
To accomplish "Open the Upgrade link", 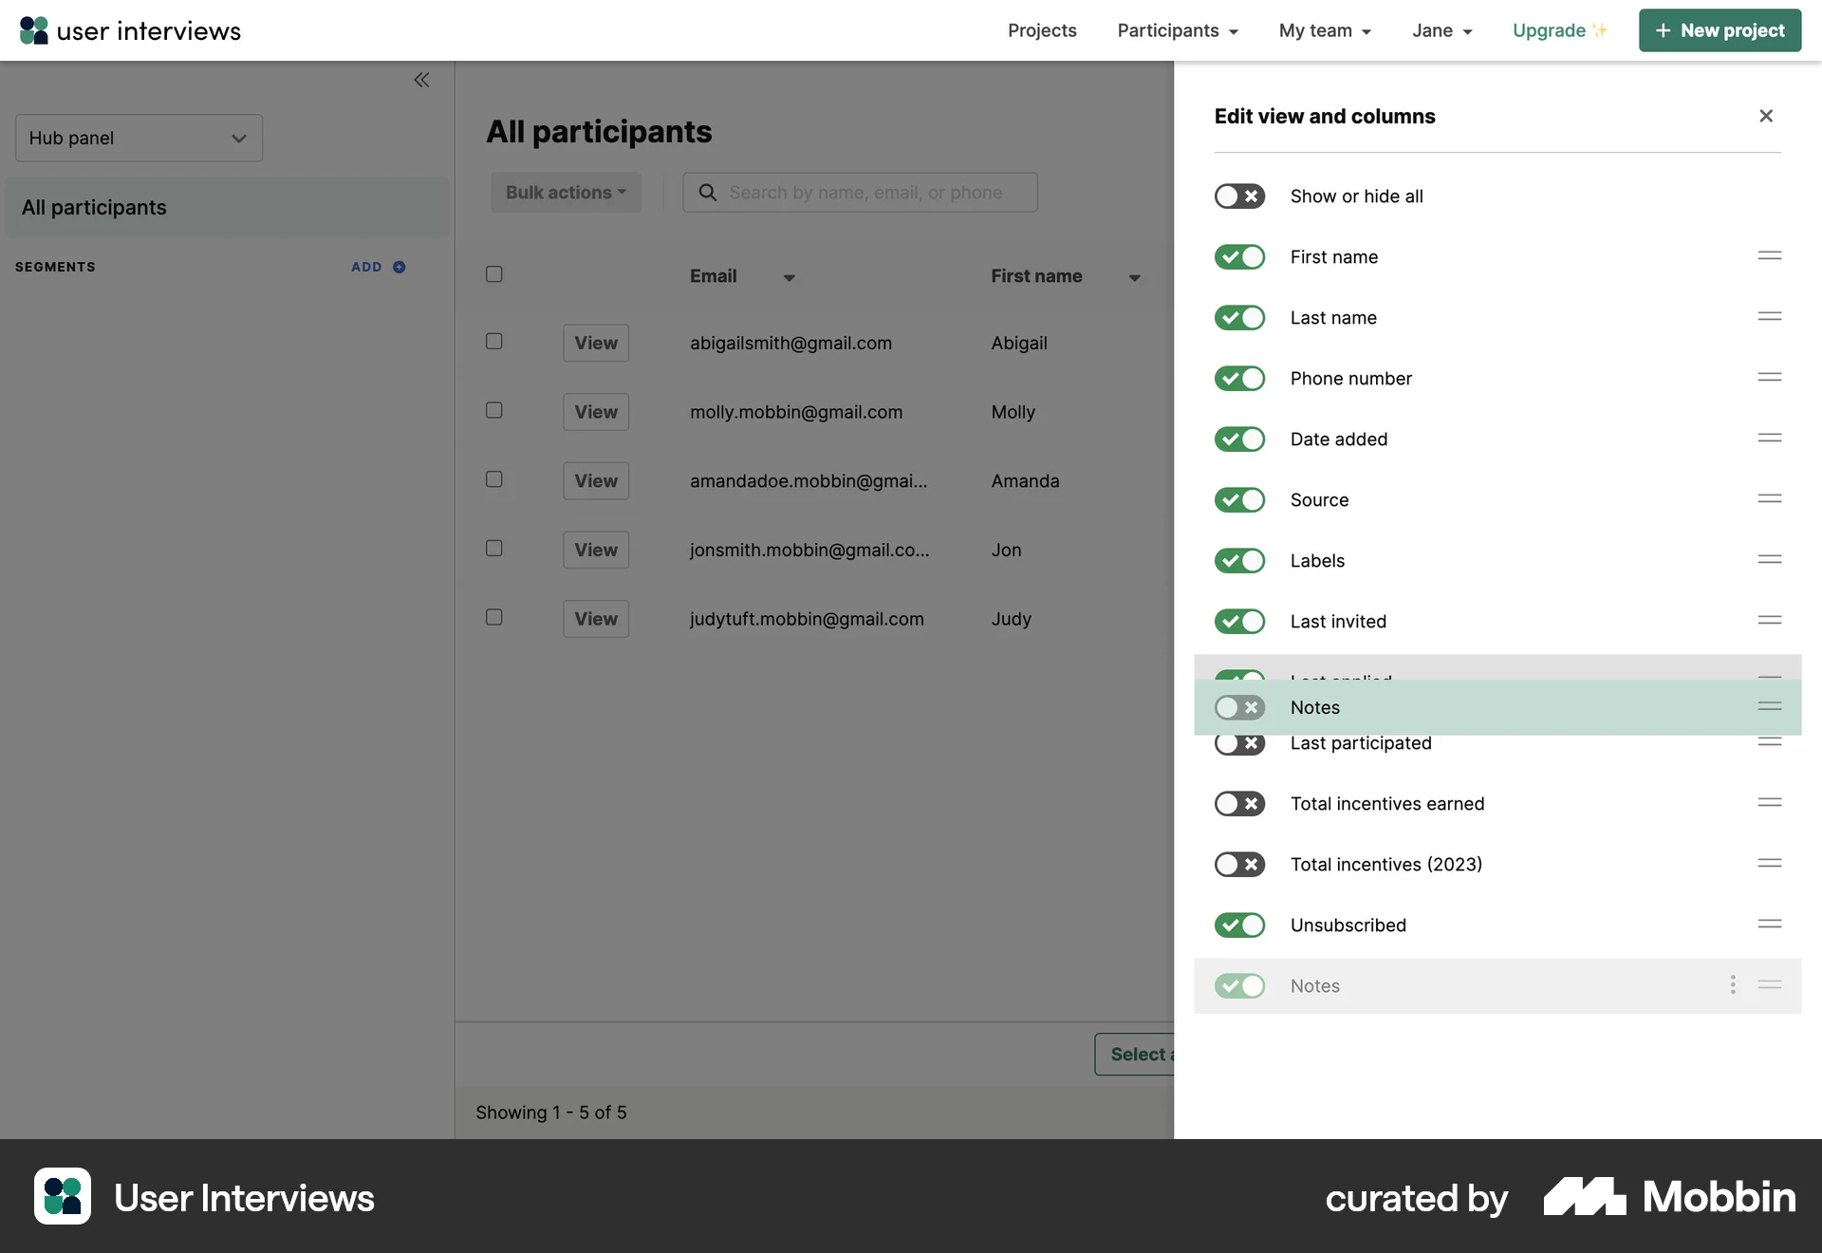I will [x=1558, y=29].
